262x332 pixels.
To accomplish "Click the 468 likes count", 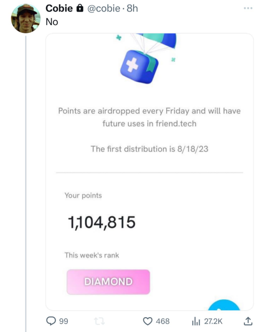I will click(x=162, y=321).
